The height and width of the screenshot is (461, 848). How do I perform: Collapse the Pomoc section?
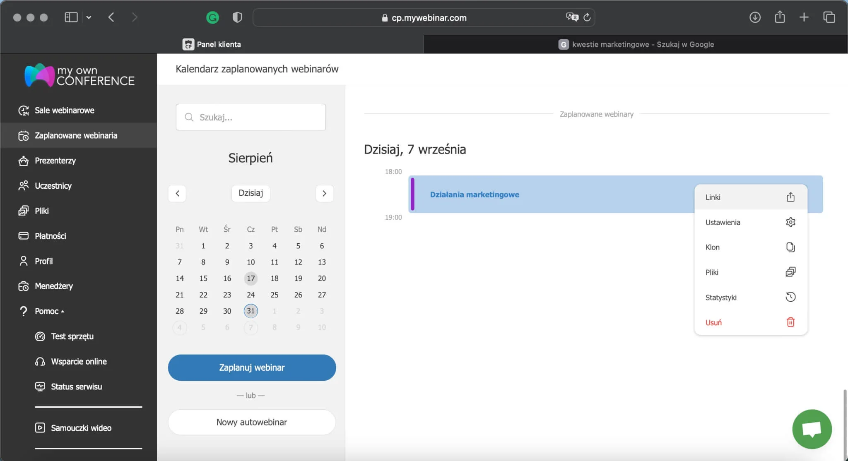pyautogui.click(x=47, y=311)
